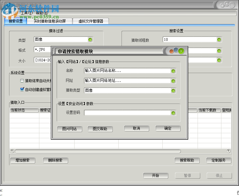239x196 pixels.
Task: Confirm the dialog with 确定
Action: 168,128
